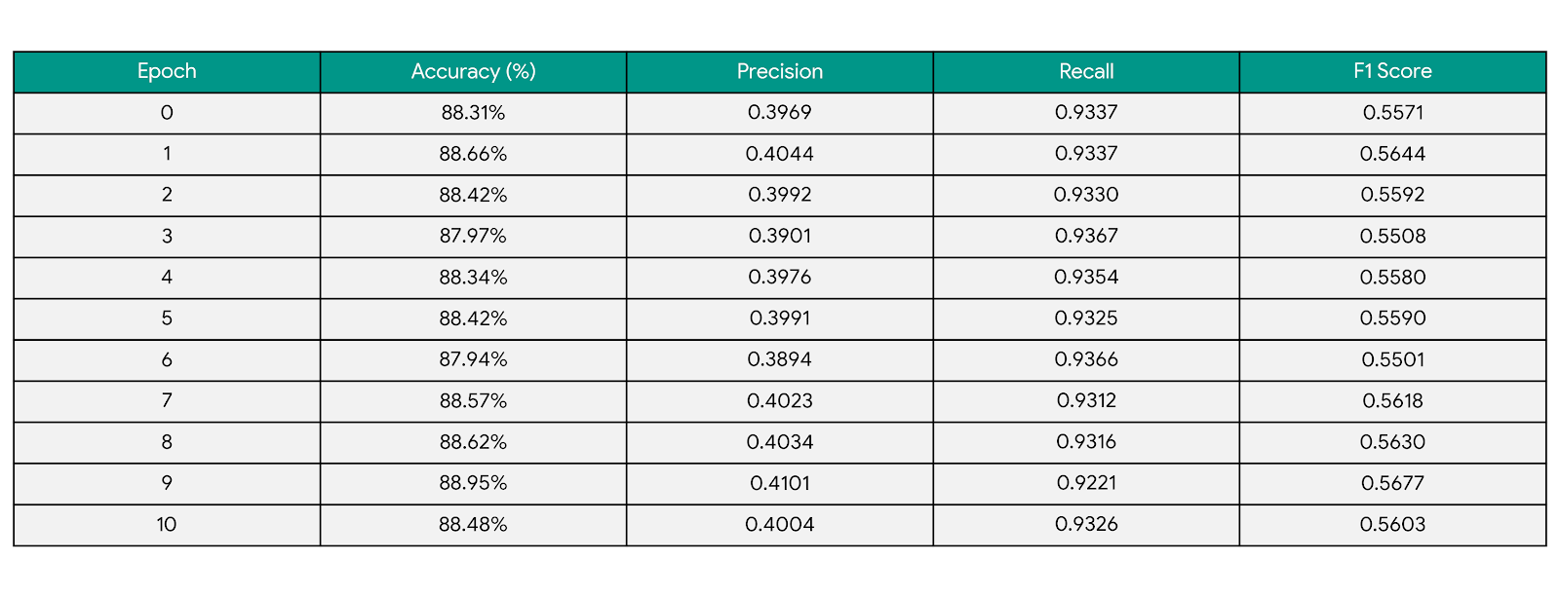Select the precision value 0.3901
Image resolution: width=1560 pixels, height=598 pixels.
[x=779, y=236]
